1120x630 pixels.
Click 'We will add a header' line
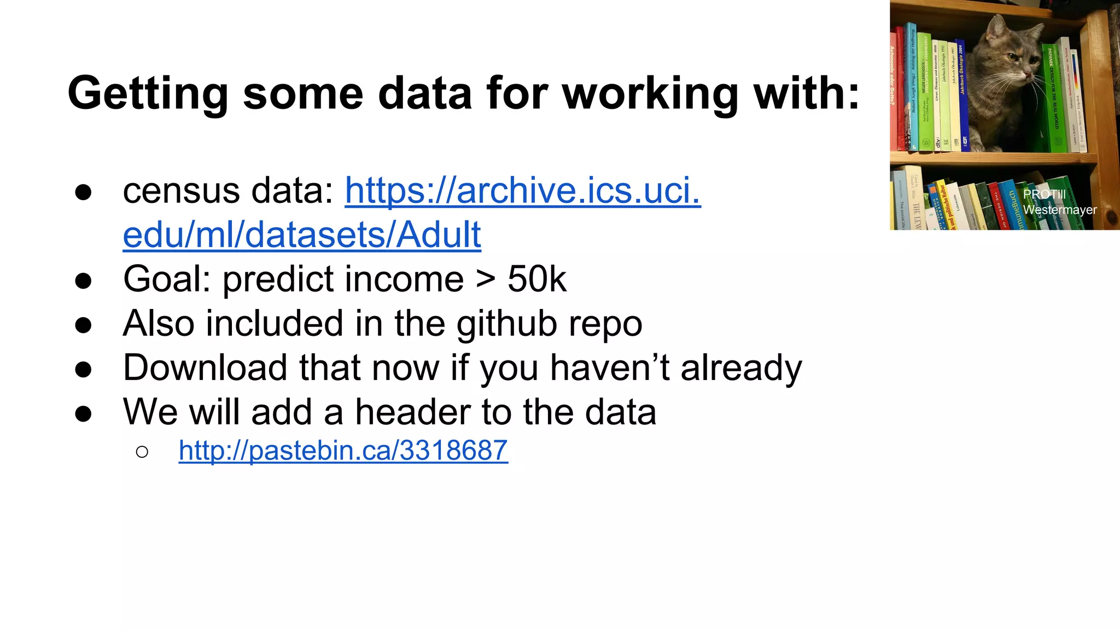coord(389,412)
